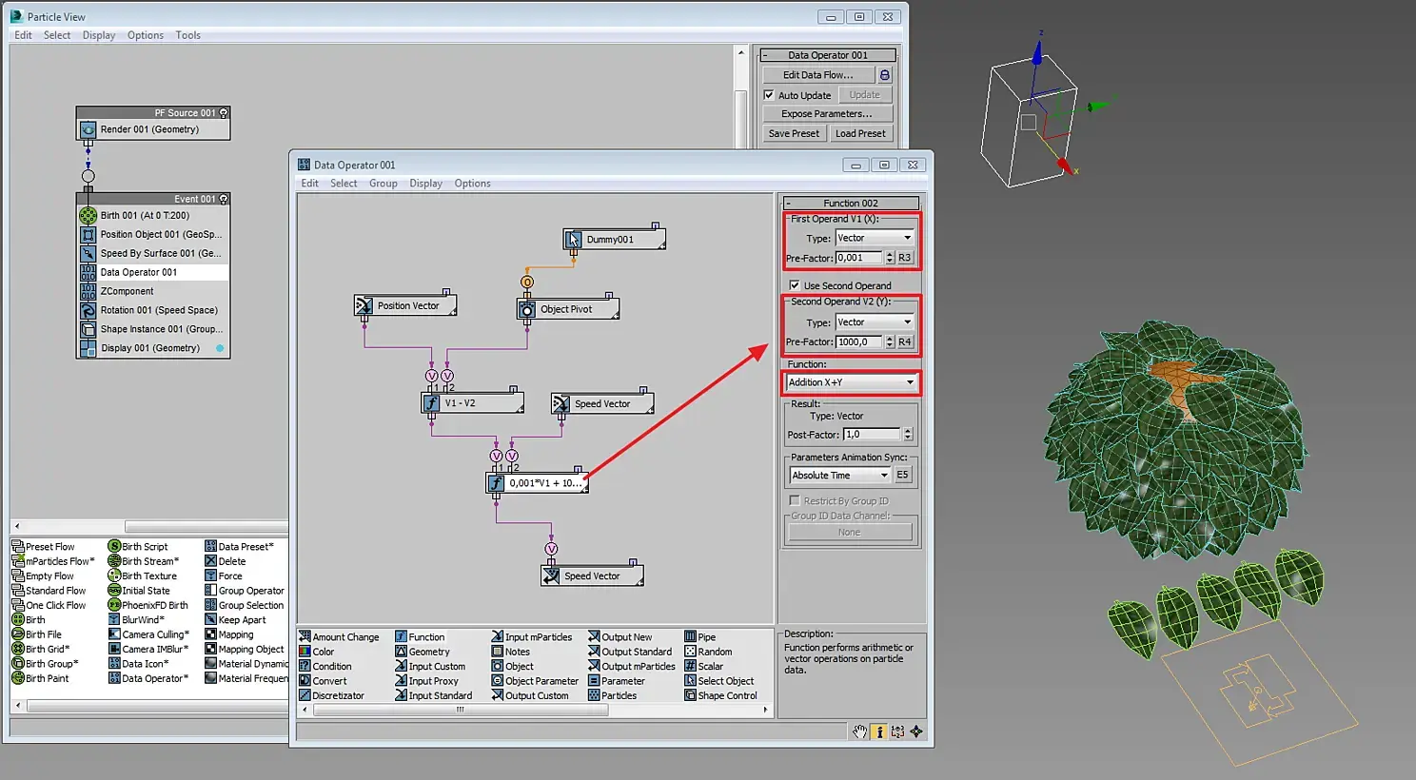This screenshot has width=1416, height=780.
Task: Click the Random sub-operator icon
Action: click(x=690, y=652)
